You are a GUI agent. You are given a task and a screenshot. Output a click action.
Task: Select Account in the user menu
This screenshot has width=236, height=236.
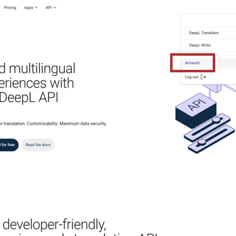(208, 63)
